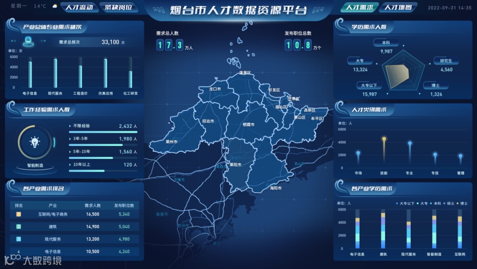Select 栖霞市 on the map
Screen dimensions: 477x269
tap(249, 125)
